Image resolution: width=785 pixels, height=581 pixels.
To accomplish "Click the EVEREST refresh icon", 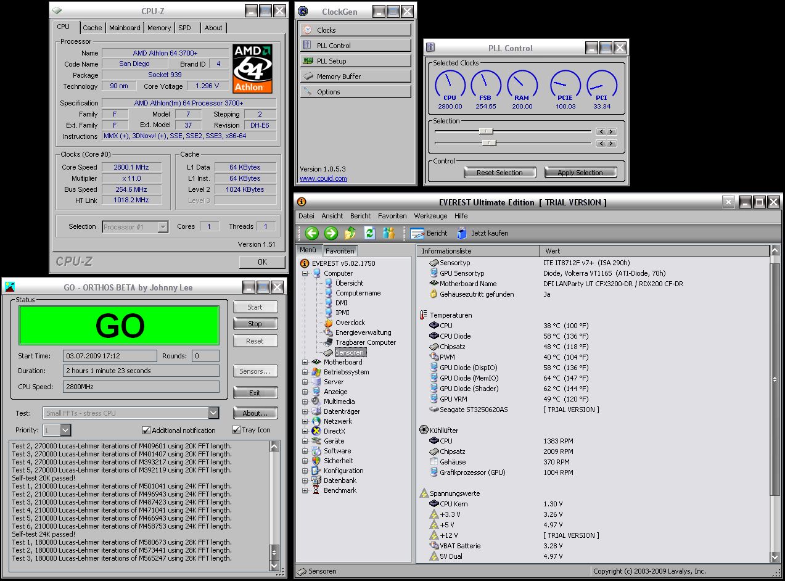I will 369,233.
